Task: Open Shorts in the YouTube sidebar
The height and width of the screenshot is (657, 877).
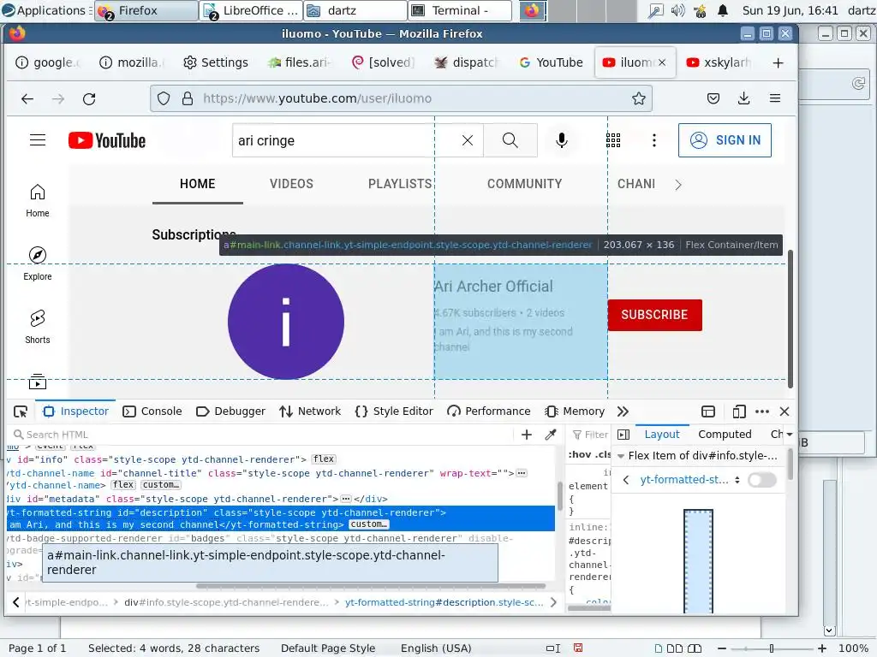Action: click(38, 327)
